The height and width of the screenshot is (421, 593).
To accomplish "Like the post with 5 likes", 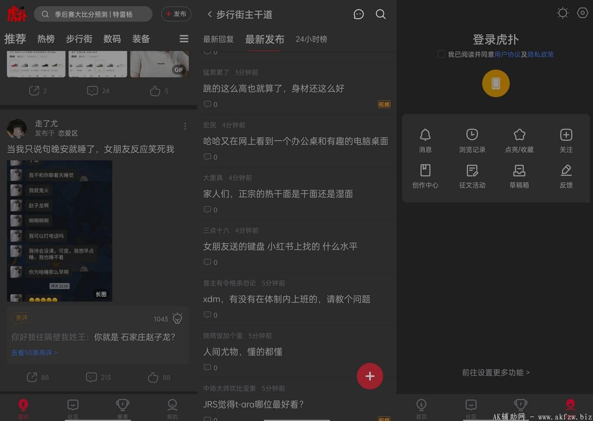I will pyautogui.click(x=159, y=91).
